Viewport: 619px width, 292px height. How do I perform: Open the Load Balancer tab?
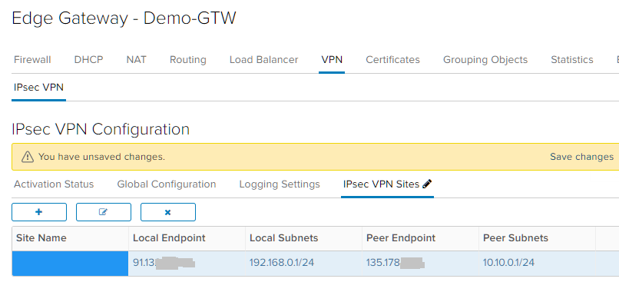pyautogui.click(x=263, y=60)
